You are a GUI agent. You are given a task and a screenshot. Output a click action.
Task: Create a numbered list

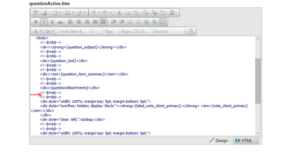click(130, 22)
